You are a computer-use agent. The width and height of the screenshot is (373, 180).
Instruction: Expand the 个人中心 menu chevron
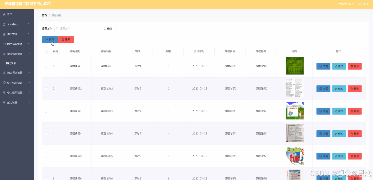(29, 24)
